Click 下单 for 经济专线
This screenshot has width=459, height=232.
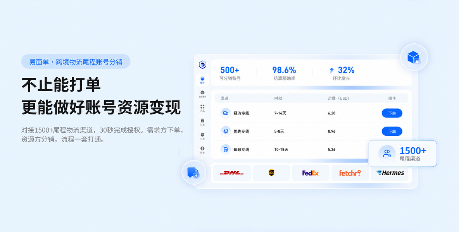pyautogui.click(x=392, y=113)
